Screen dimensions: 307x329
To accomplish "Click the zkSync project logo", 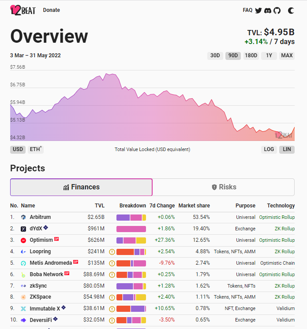I will tap(23, 286).
